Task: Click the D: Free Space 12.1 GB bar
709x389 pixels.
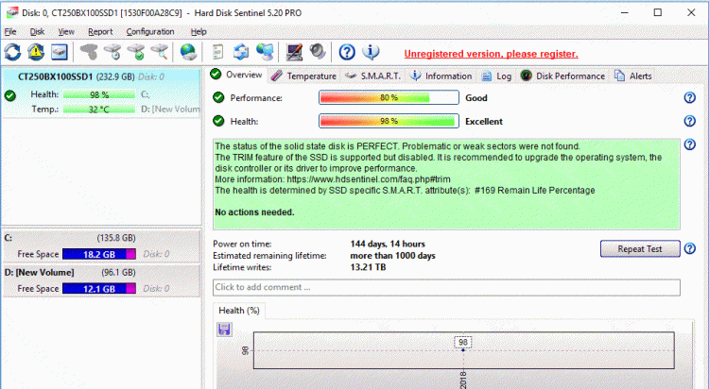Action: pos(99,289)
